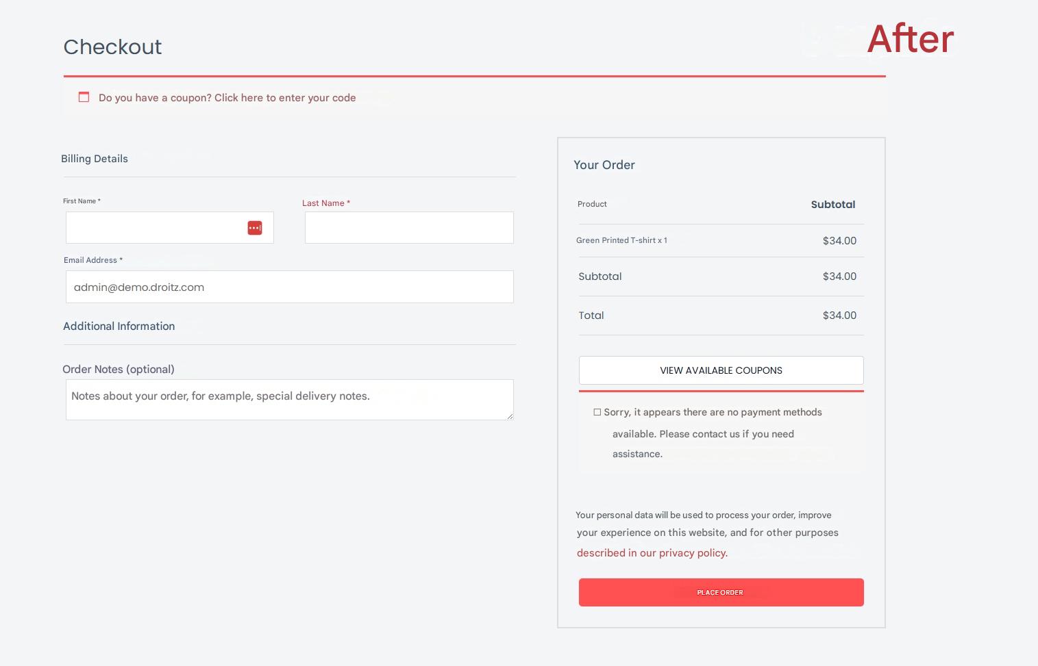Click the Email Address label
This screenshot has width=1038, height=666.
tap(92, 260)
